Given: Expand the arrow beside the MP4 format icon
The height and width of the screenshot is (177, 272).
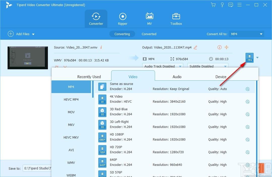Looking at the screenshot, I should 257,57.
